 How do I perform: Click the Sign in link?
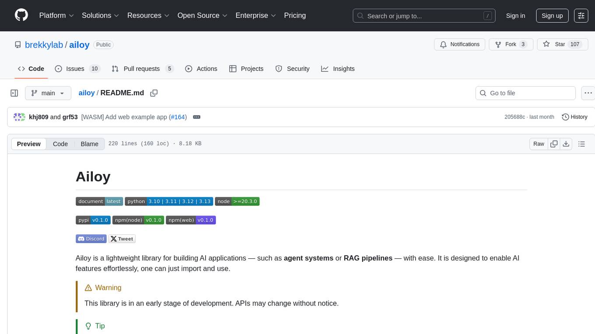tap(515, 16)
